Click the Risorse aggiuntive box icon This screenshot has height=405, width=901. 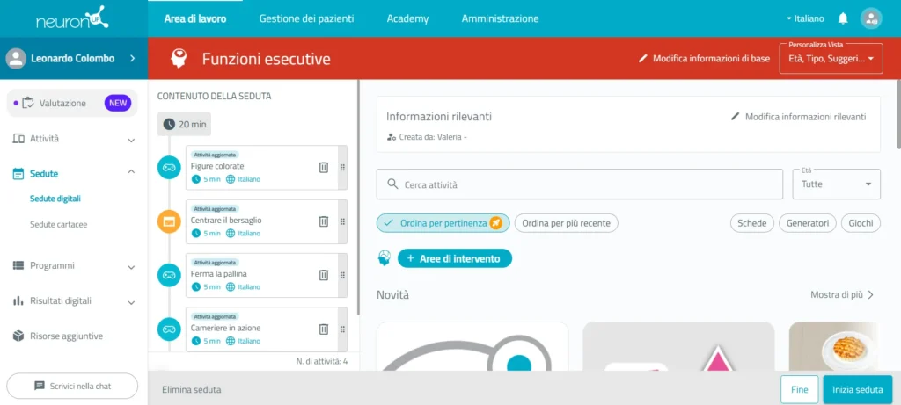(18, 336)
